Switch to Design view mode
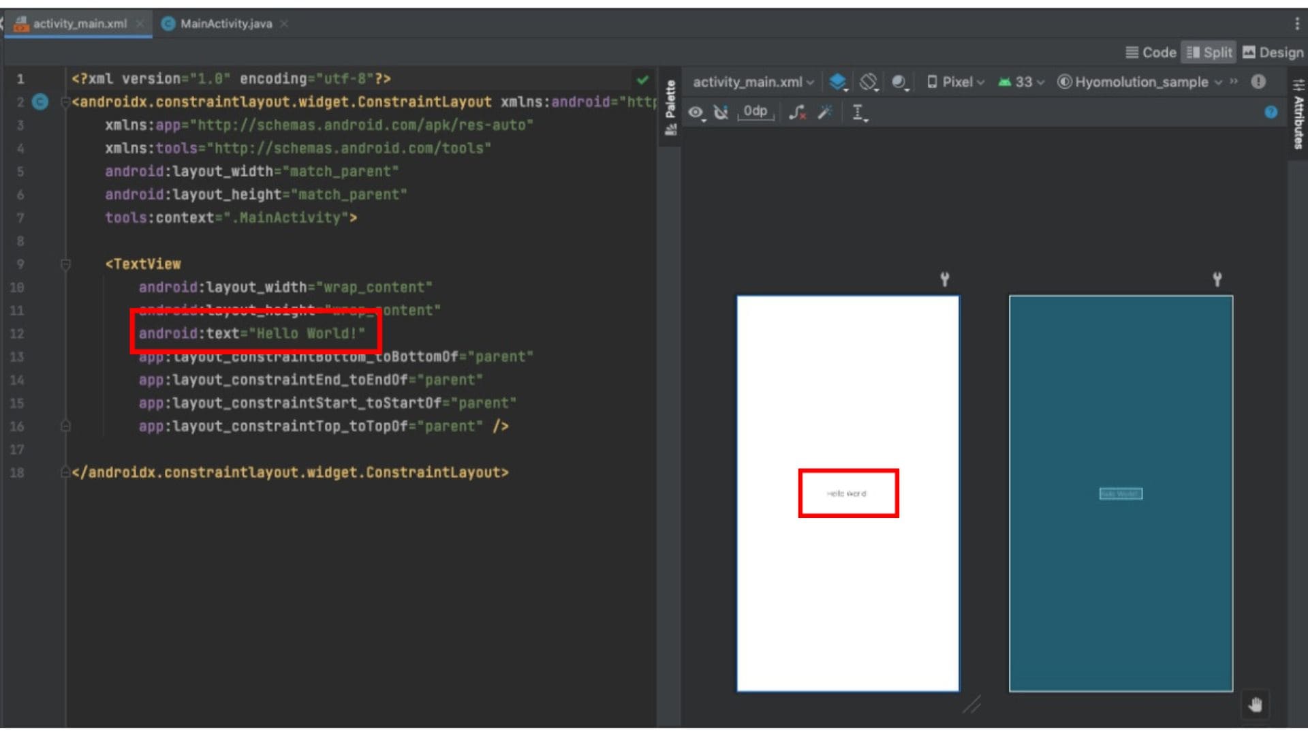This screenshot has height=736, width=1308. 1273,52
